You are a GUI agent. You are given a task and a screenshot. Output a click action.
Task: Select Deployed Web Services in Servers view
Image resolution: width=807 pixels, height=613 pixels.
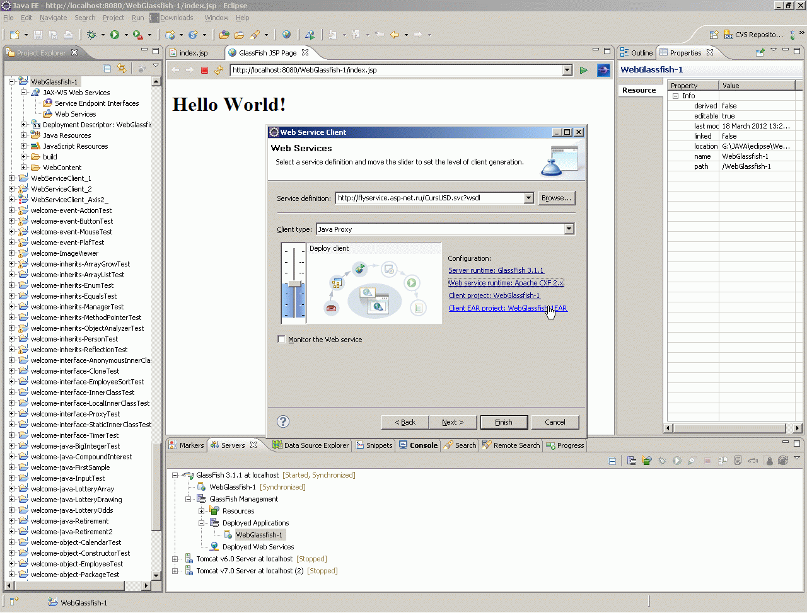pyautogui.click(x=258, y=547)
